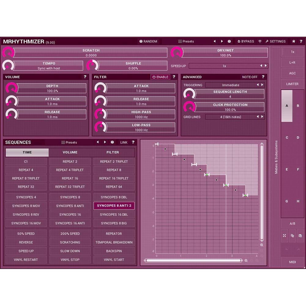Open the Triggering dropdown set to Immediate
The image size is (306, 306).
tap(231, 85)
